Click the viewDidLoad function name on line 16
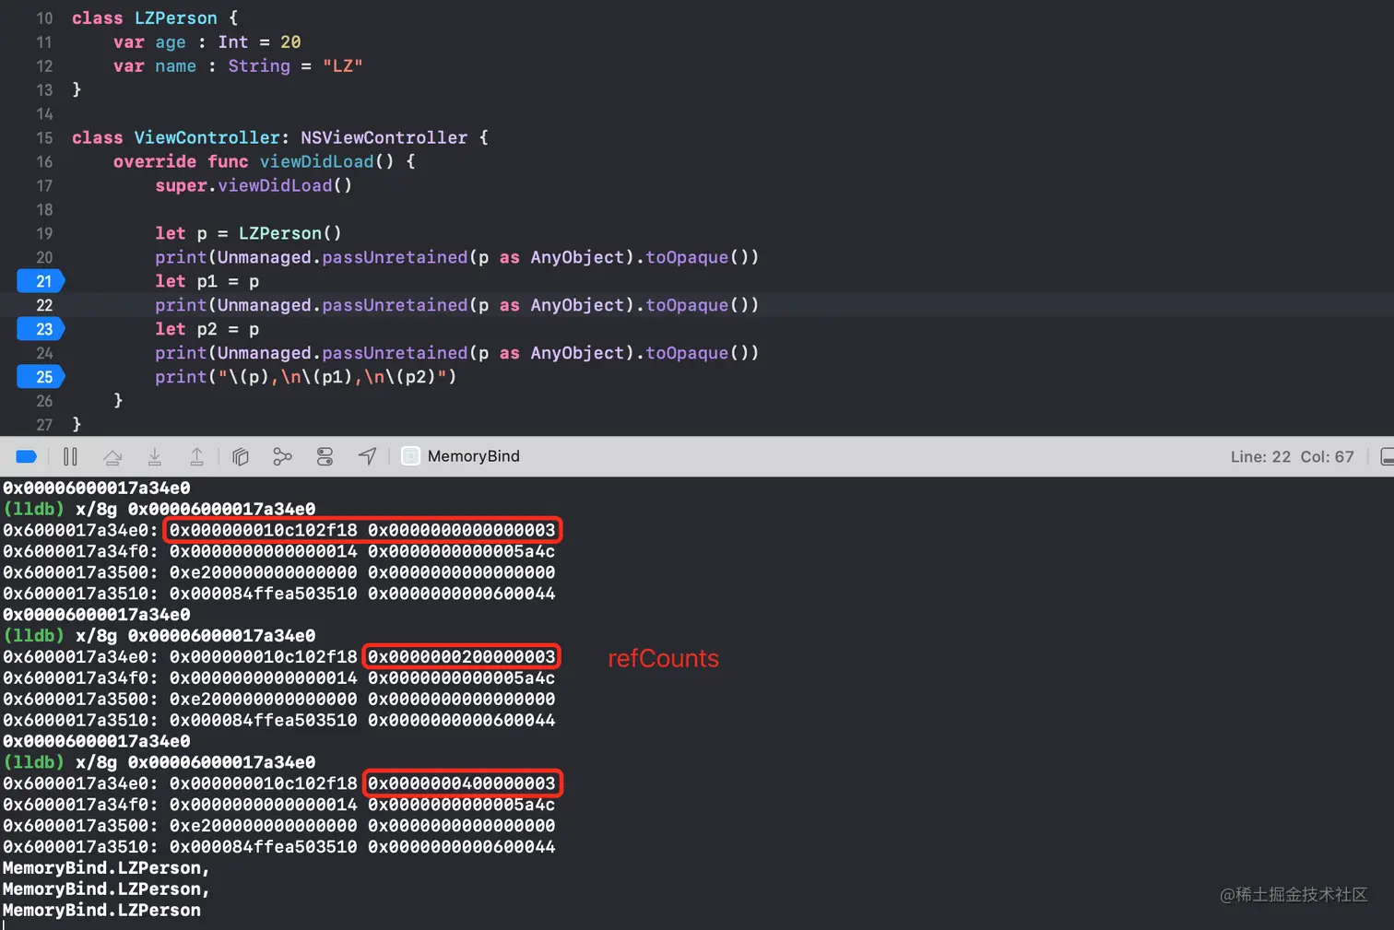The height and width of the screenshot is (930, 1394). click(316, 161)
